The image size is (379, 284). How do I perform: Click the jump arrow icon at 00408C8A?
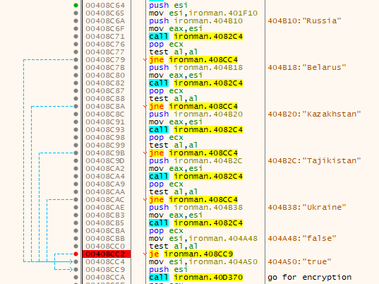pos(145,107)
